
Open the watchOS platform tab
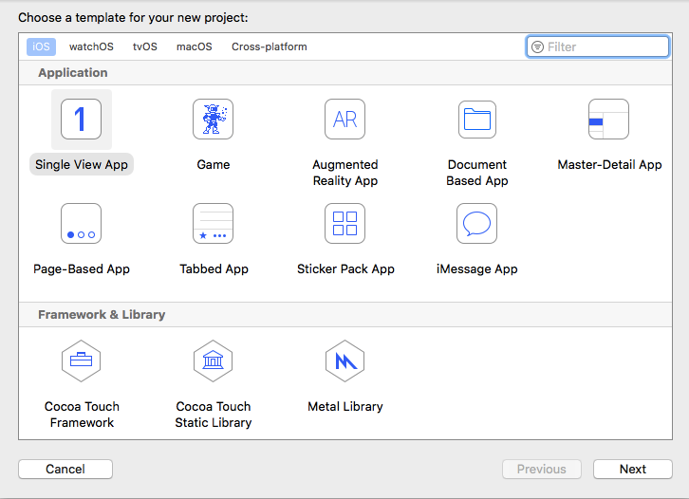pyautogui.click(x=91, y=46)
